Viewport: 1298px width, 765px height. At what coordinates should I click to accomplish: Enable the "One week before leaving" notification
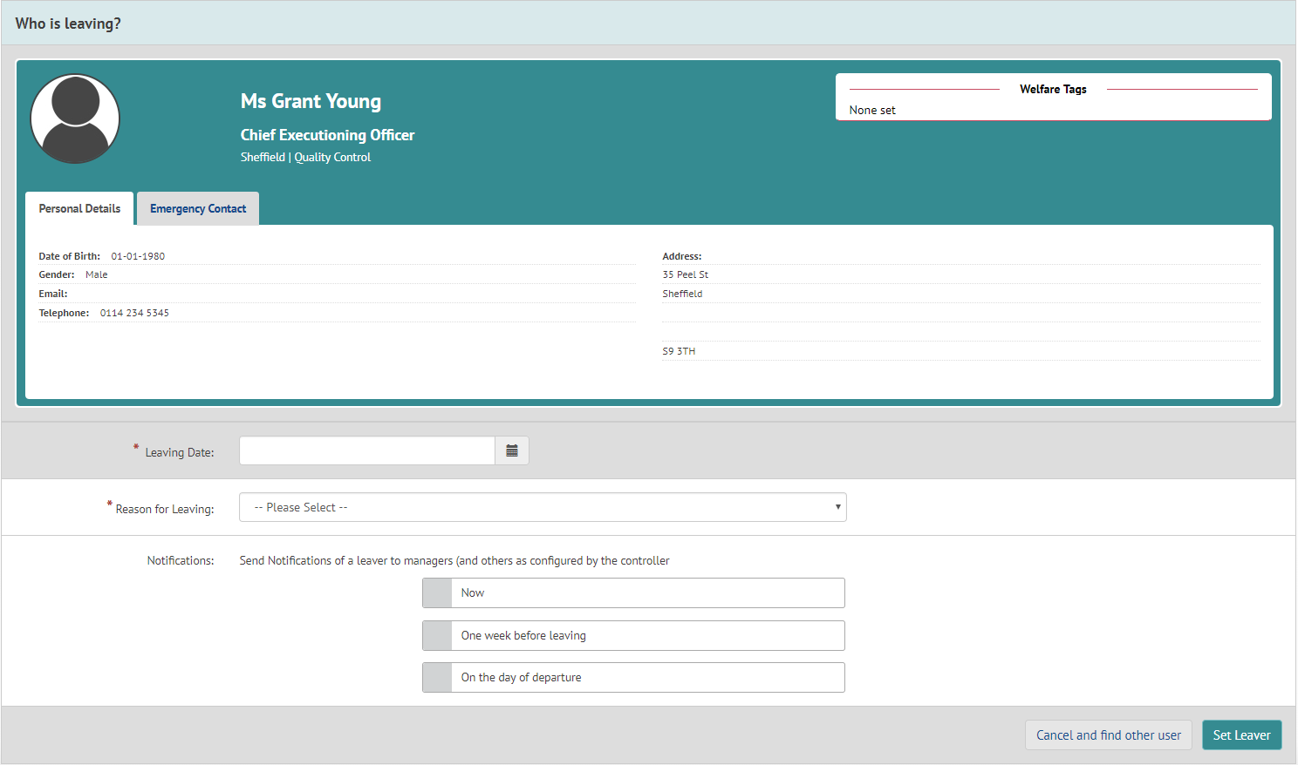437,635
